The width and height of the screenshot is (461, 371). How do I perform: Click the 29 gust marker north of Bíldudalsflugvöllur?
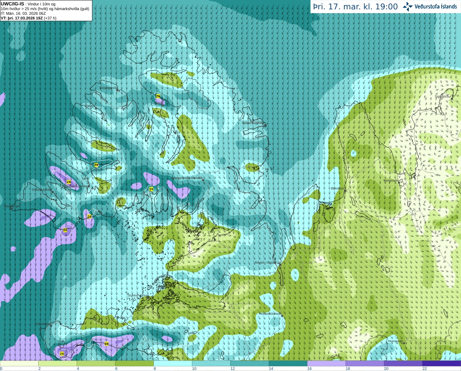coord(96,165)
